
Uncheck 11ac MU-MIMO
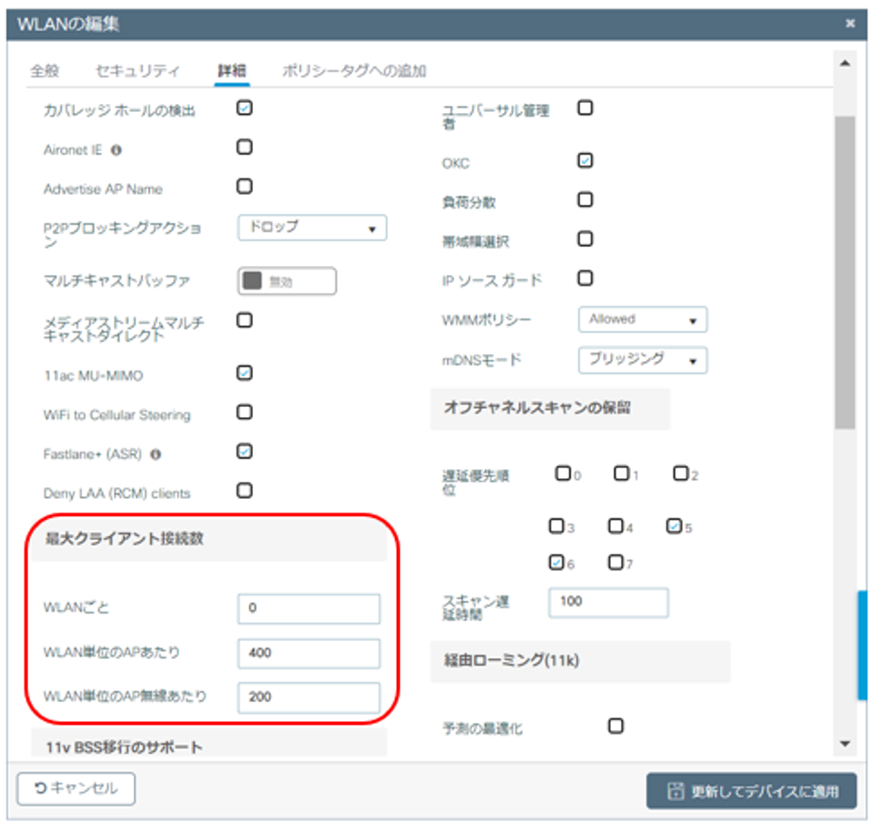pyautogui.click(x=244, y=372)
